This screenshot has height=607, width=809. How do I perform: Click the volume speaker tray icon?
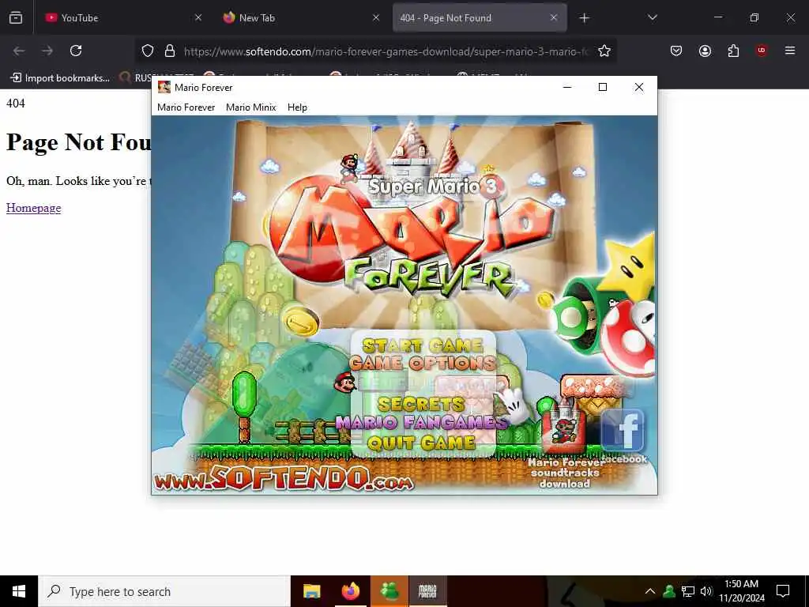coord(706,591)
